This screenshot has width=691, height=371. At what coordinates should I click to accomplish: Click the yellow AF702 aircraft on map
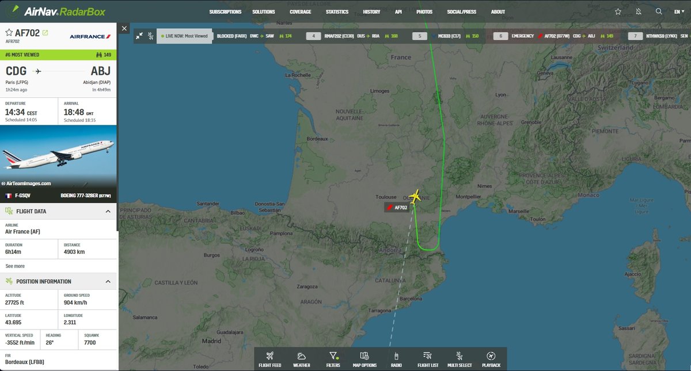[413, 197]
